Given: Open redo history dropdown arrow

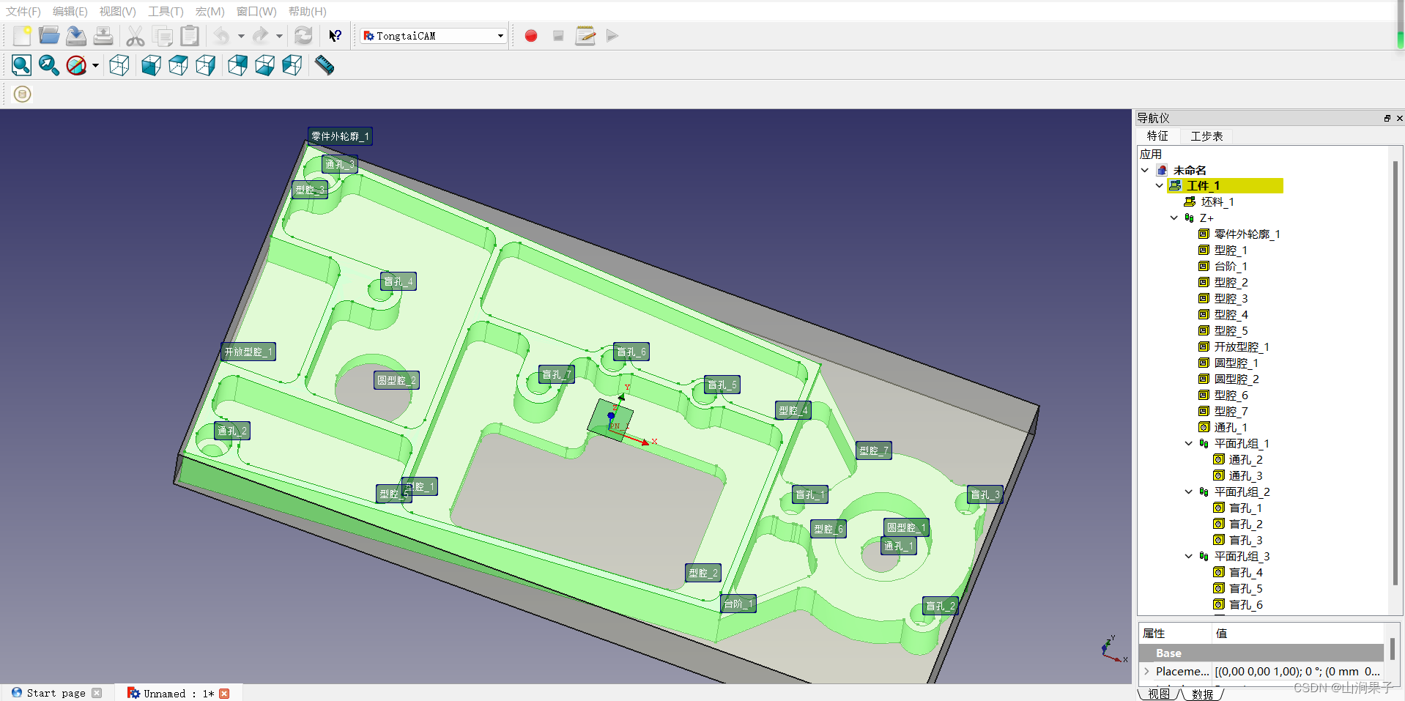Looking at the screenshot, I should (x=279, y=36).
